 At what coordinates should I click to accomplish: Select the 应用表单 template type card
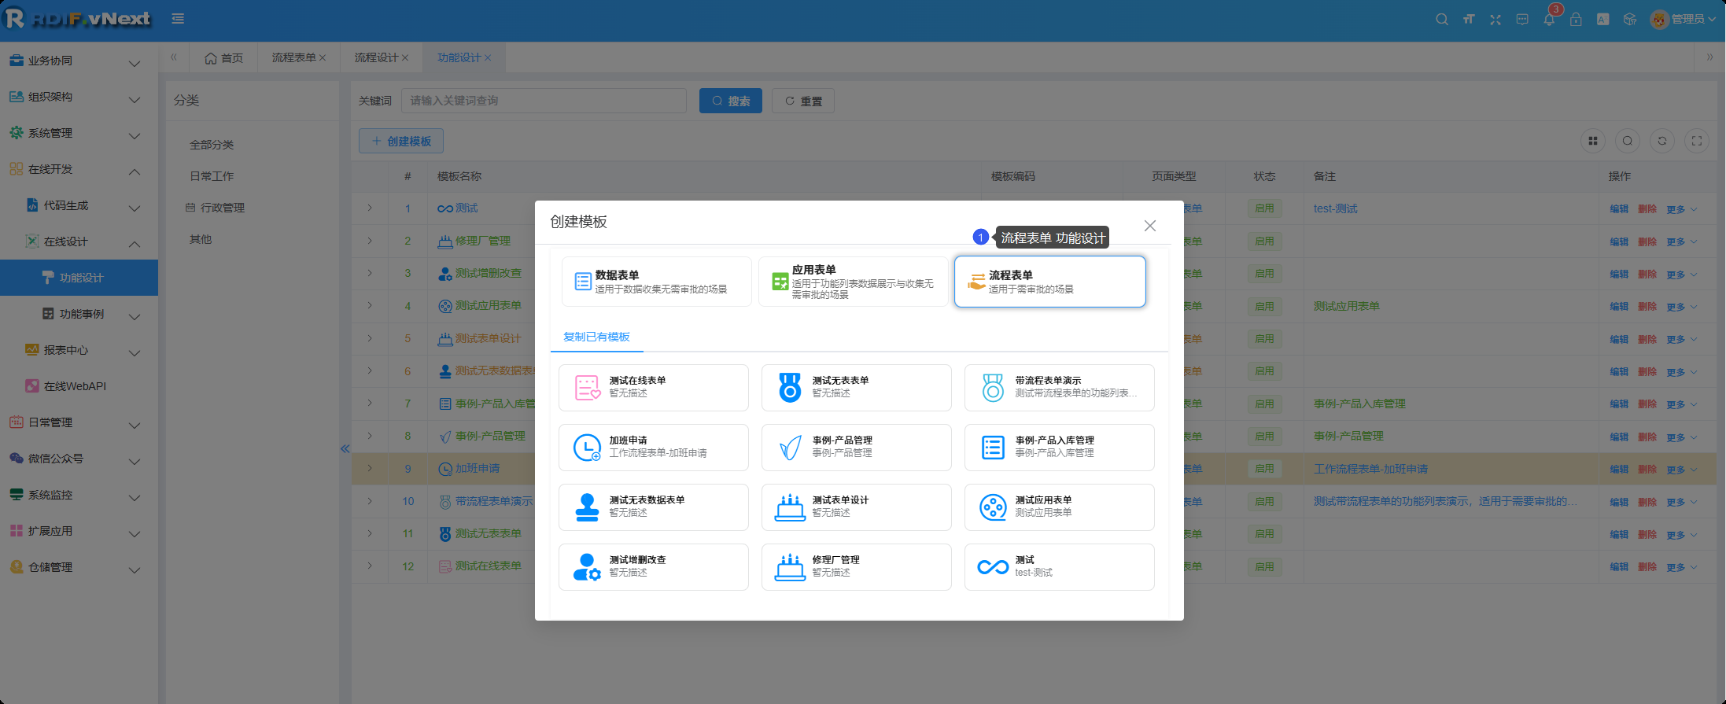853,282
